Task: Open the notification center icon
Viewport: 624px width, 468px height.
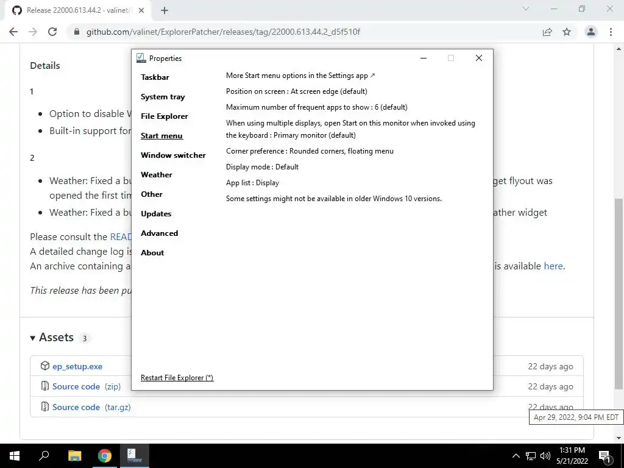Action: (x=605, y=456)
